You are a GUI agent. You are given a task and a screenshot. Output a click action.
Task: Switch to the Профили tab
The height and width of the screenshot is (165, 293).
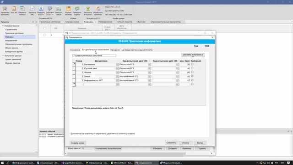[115, 50]
